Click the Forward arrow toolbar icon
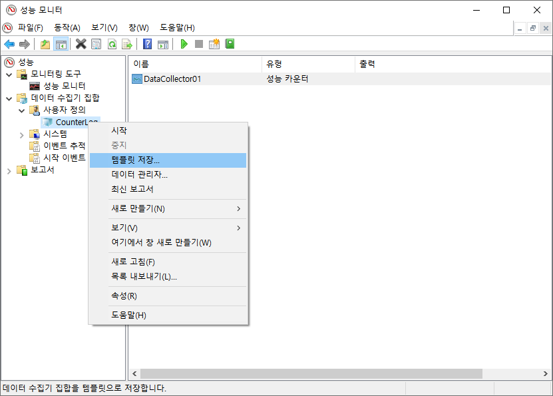Viewport: 553px width, 396px height. tap(25, 44)
